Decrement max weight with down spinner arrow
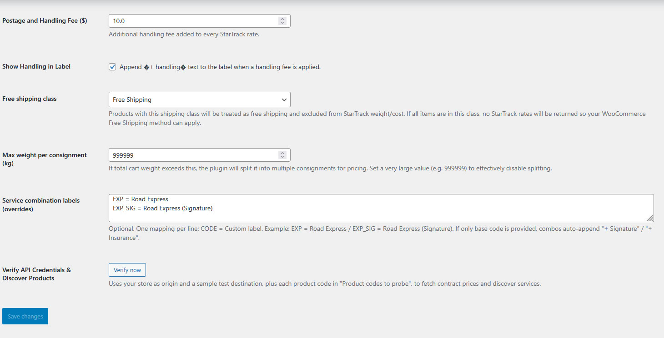The height and width of the screenshot is (338, 664). coord(282,158)
